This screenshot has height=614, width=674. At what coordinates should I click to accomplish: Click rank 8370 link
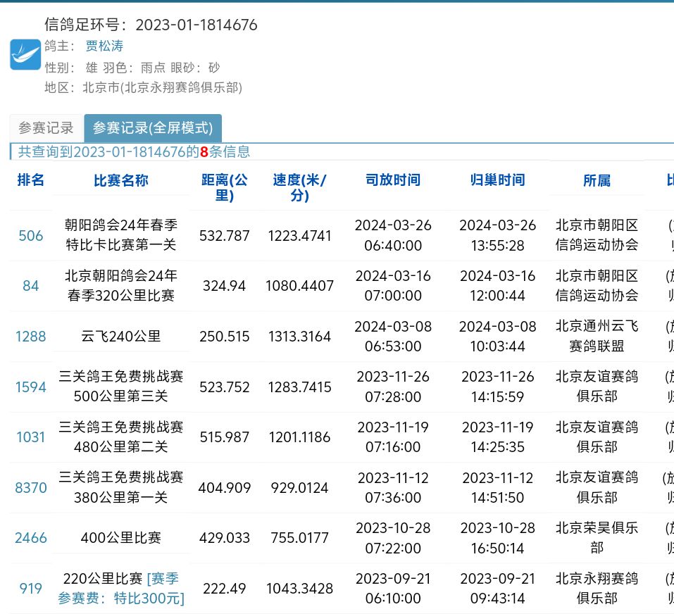(x=31, y=488)
